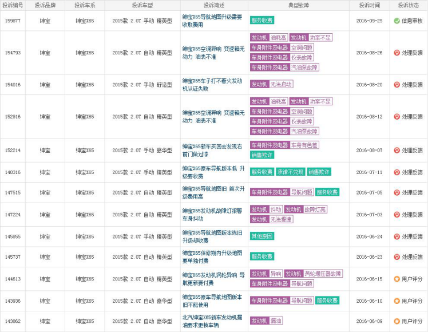
Task: Click the 涡轮增压器故障 tag
Action: pos(314,274)
